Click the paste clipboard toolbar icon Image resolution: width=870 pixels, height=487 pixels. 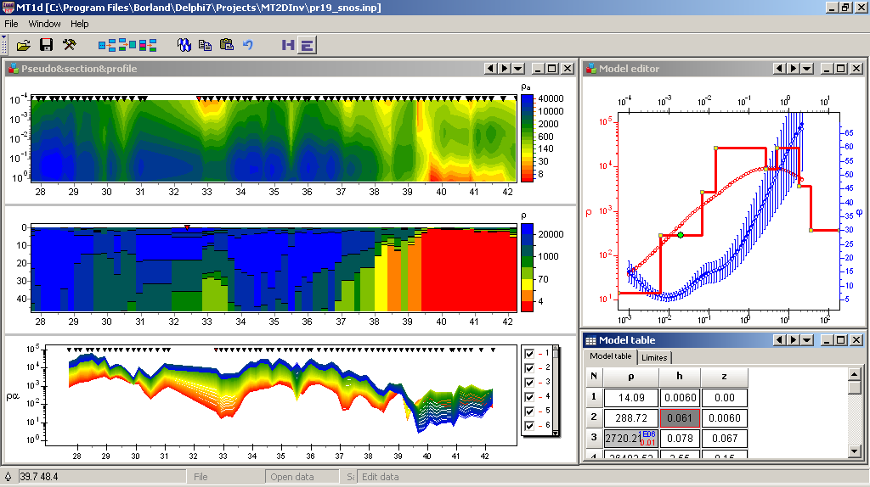pyautogui.click(x=226, y=45)
